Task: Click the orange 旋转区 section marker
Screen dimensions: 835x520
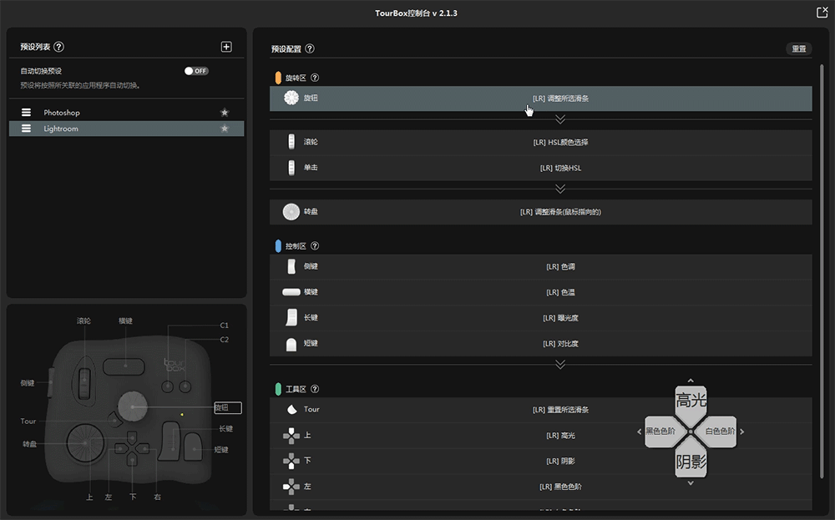Action: [278, 78]
